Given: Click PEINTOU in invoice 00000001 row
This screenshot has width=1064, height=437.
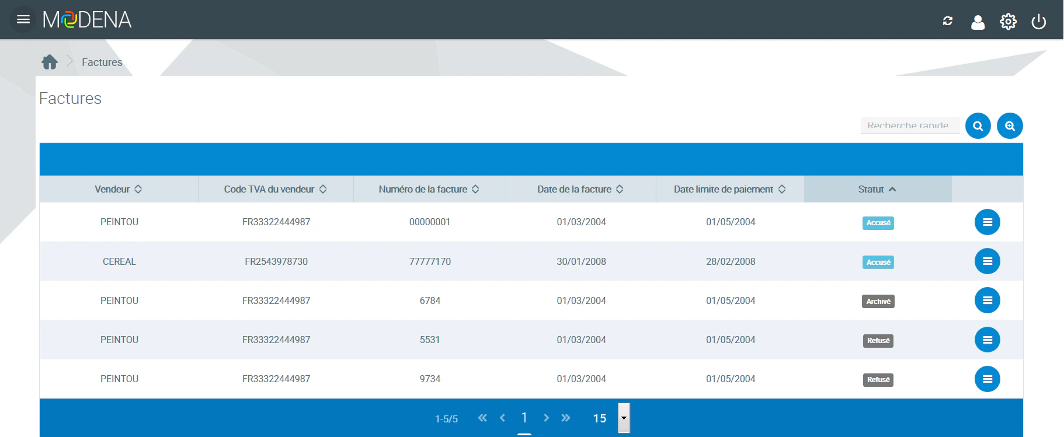Looking at the screenshot, I should point(119,222).
